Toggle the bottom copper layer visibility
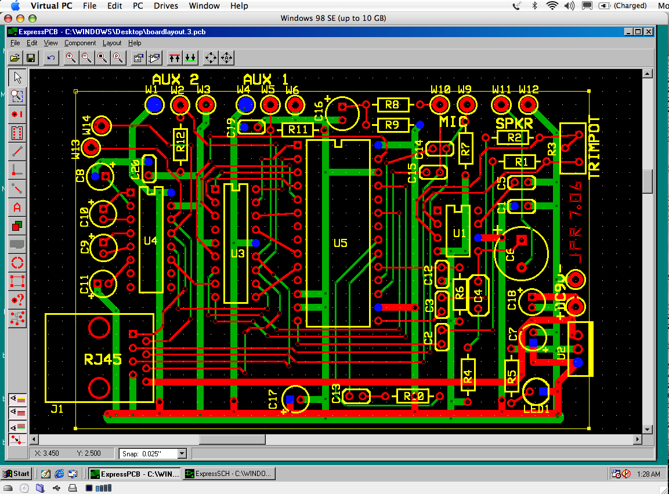This screenshot has width=669, height=494. (17, 426)
